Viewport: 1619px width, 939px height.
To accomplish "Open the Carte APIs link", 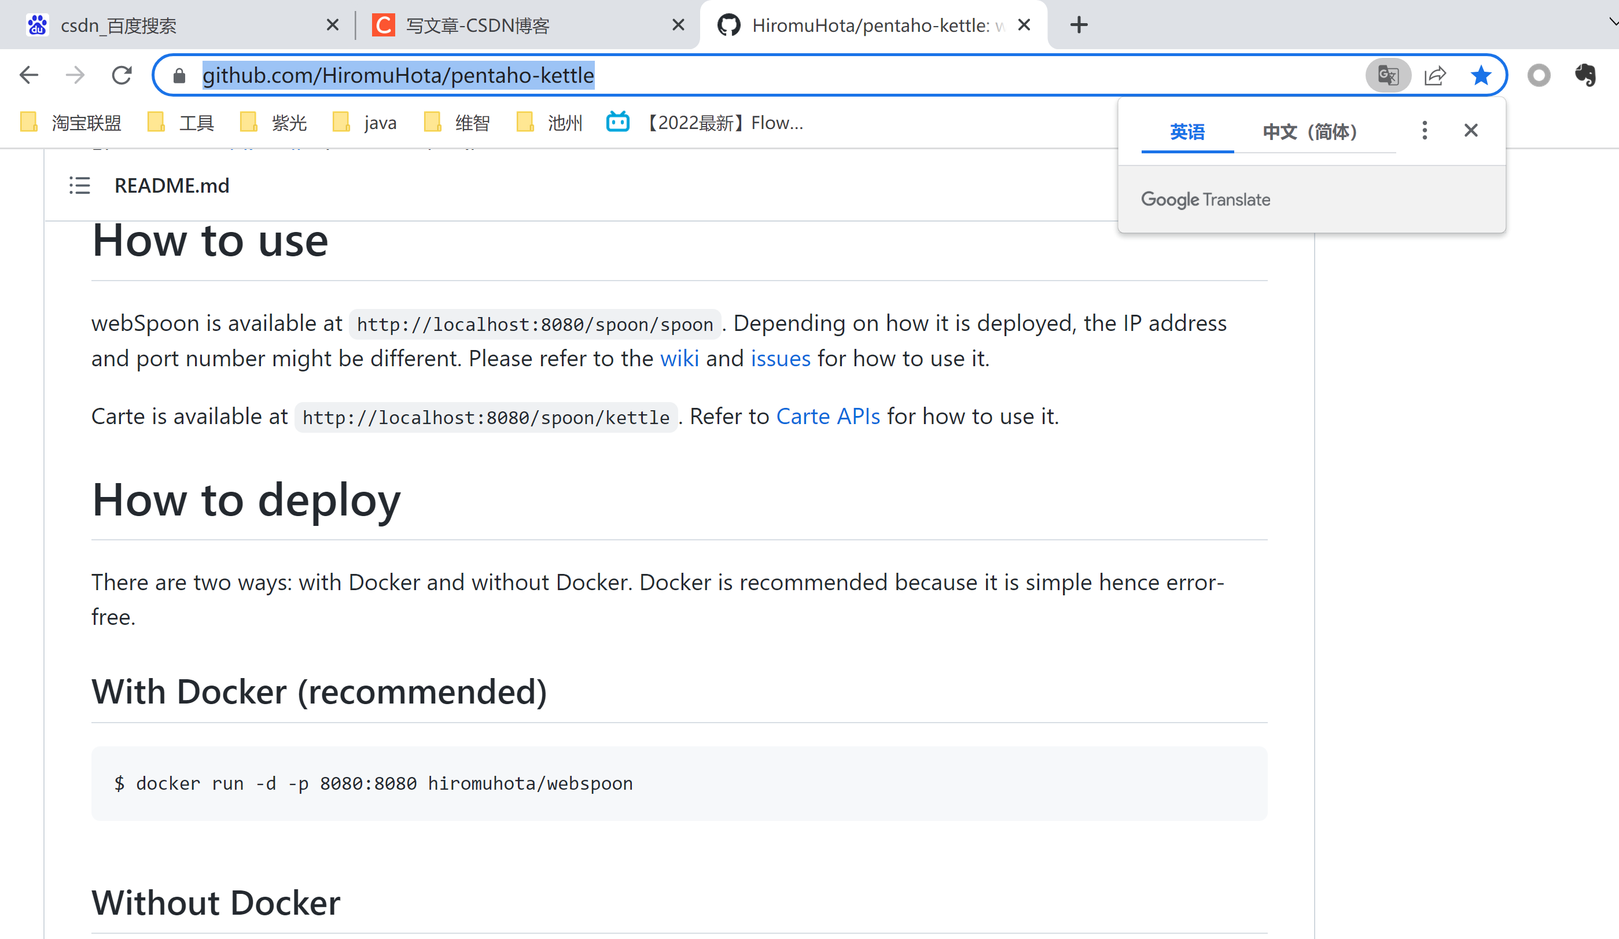I will (x=828, y=416).
